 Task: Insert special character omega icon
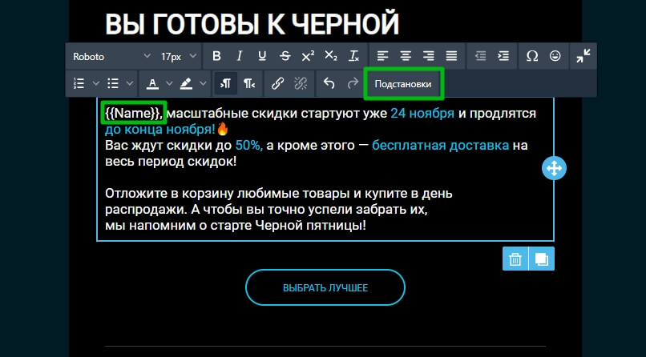coord(532,56)
